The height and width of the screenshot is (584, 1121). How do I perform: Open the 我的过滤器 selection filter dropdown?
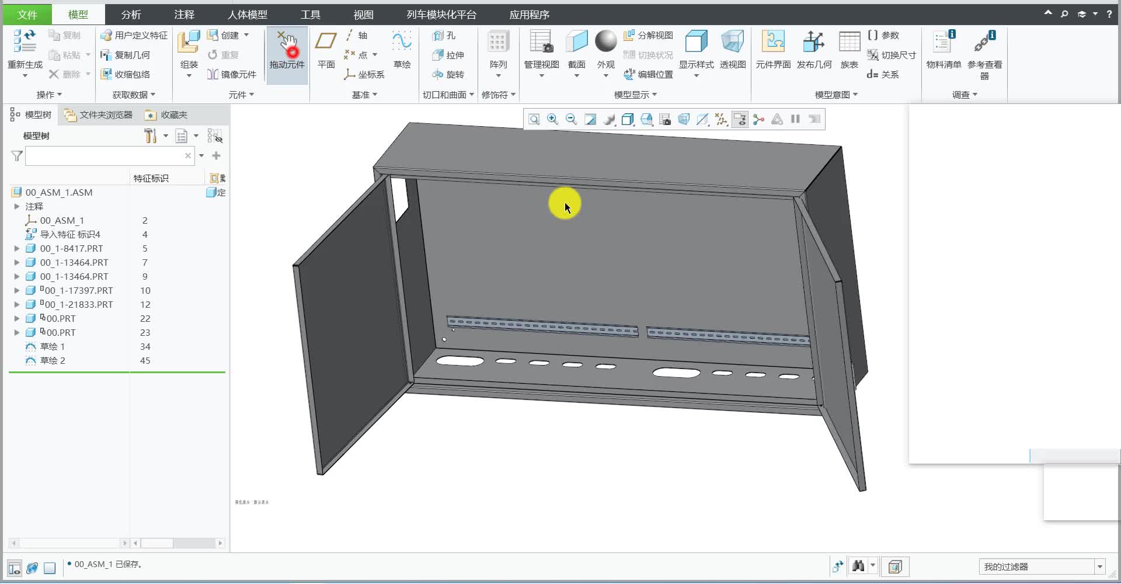[x=1099, y=566]
